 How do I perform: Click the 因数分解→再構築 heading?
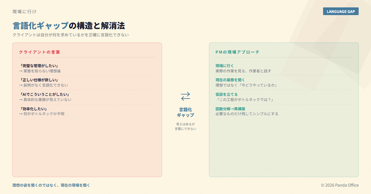(x=230, y=109)
